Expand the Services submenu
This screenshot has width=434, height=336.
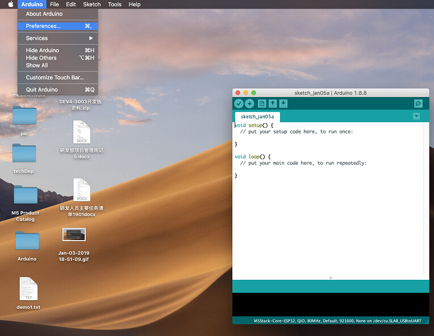tap(57, 38)
